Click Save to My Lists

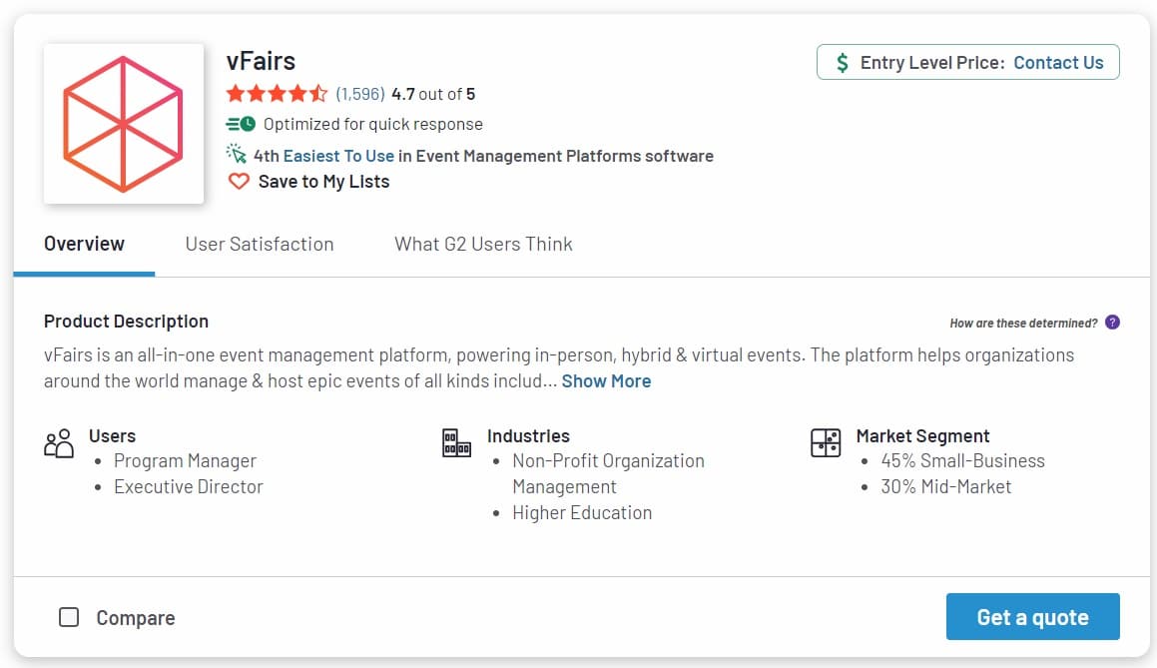(323, 182)
